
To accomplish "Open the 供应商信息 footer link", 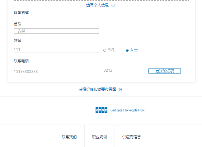I will (x=132, y=137).
